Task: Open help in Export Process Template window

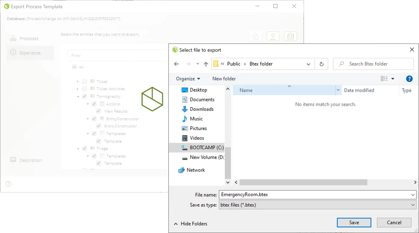Action: point(8,184)
